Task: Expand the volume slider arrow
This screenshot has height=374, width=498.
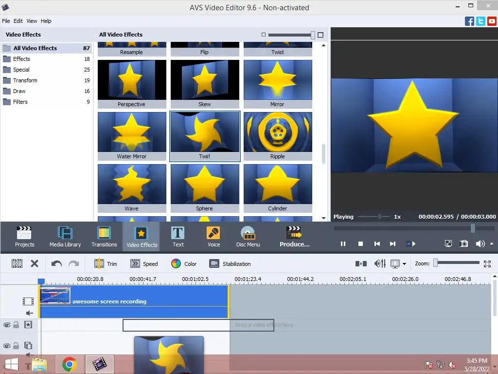Action: [492, 243]
